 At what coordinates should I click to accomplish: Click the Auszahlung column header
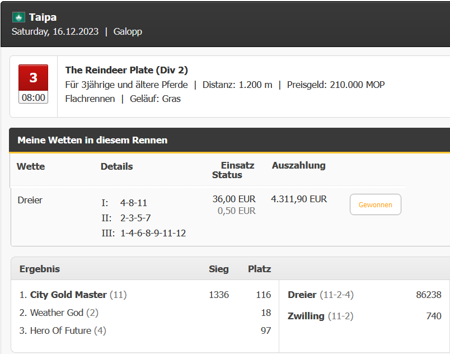point(298,165)
